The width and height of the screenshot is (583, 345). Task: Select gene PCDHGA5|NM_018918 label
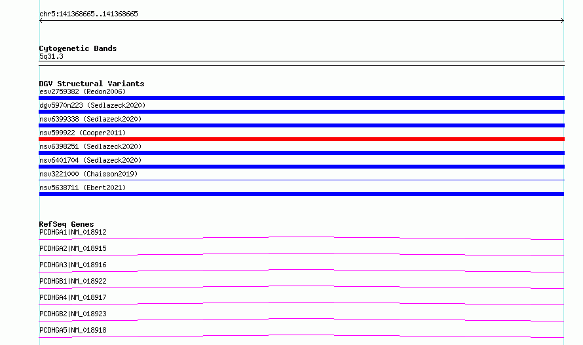click(x=73, y=330)
